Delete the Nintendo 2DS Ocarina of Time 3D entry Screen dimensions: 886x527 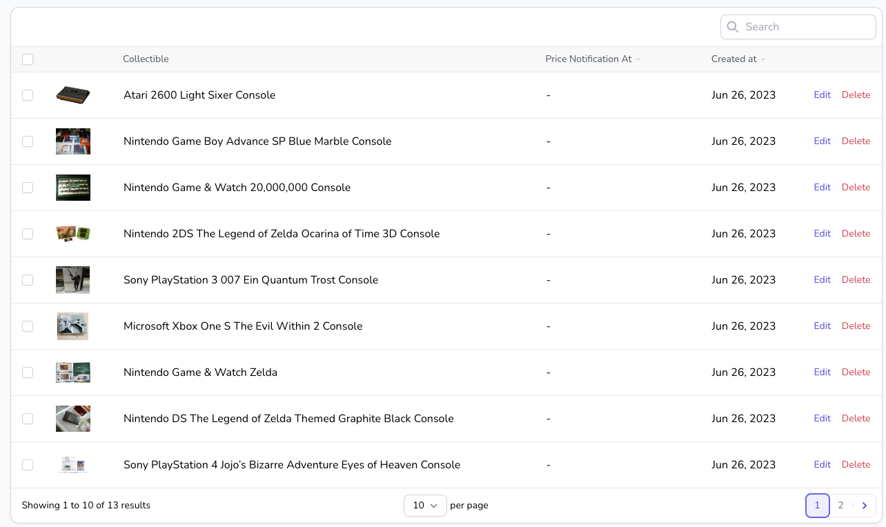(856, 234)
